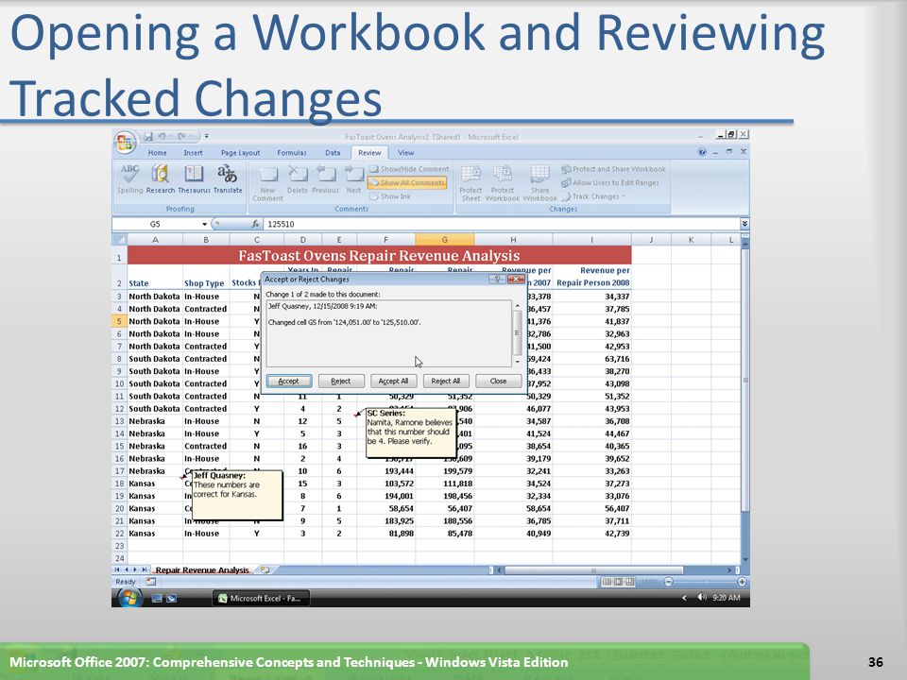Viewport: 907px width, 680px height.
Task: Open Customize Quick Access Toolbar dropdown
Action: click(x=207, y=136)
